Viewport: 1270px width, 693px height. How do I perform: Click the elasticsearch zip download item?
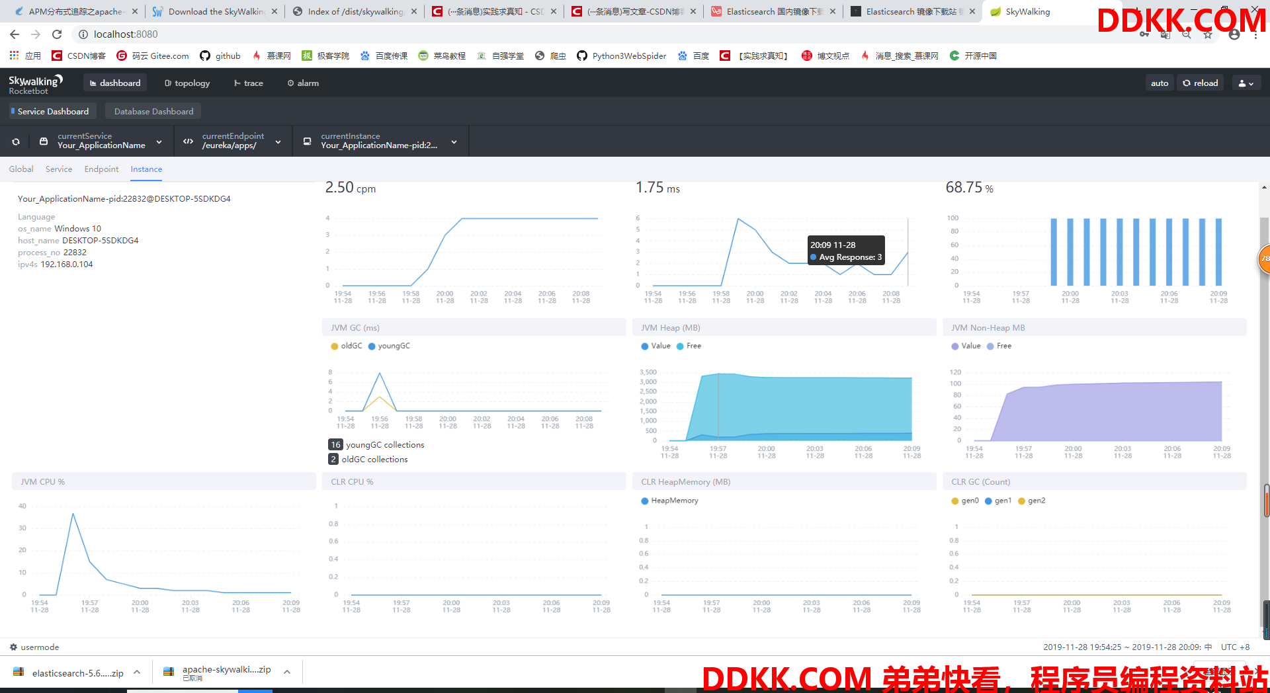coord(68,673)
